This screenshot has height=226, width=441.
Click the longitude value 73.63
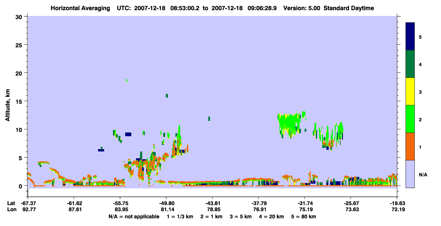(351, 210)
